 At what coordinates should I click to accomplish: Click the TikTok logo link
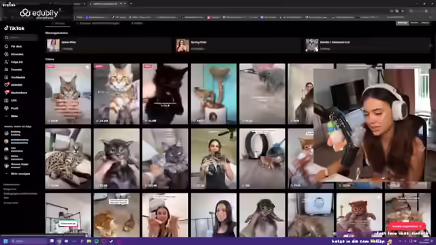click(14, 28)
